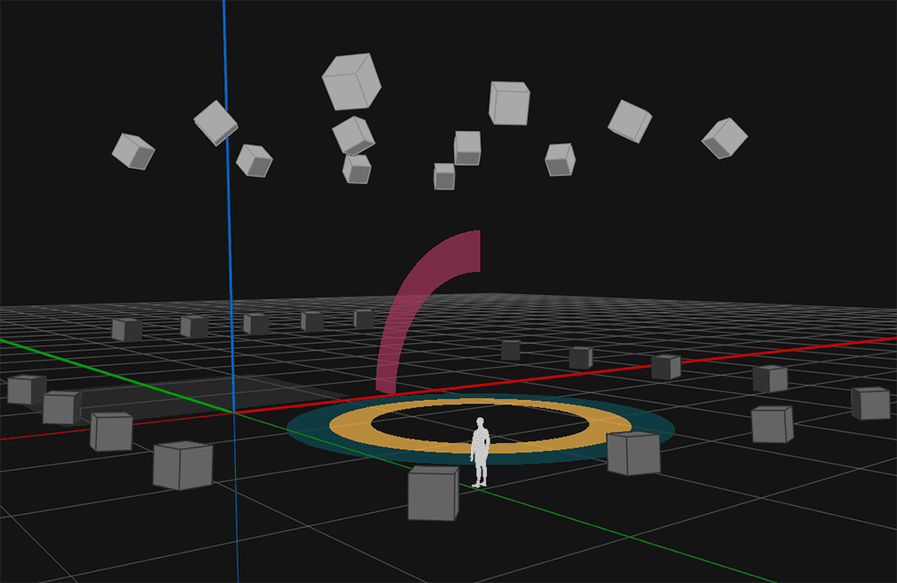
Task: Select the leftmost floating light cube
Action: [x=133, y=151]
